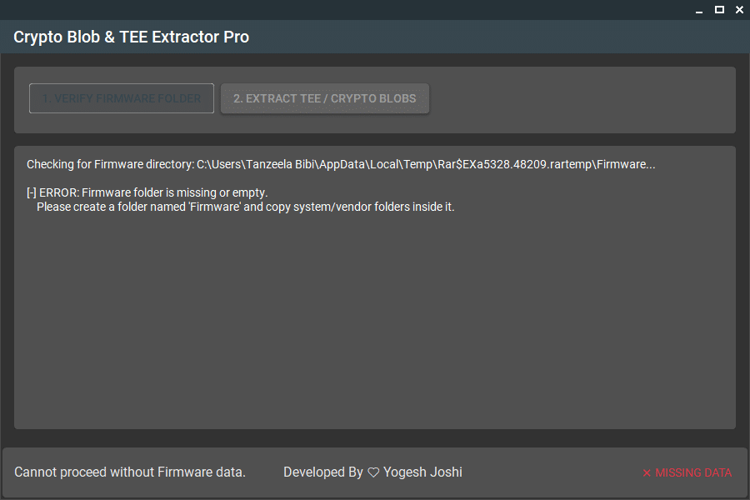Close the Crypto Blob extractor window
Screen dimensions: 750x500
click(x=739, y=9)
